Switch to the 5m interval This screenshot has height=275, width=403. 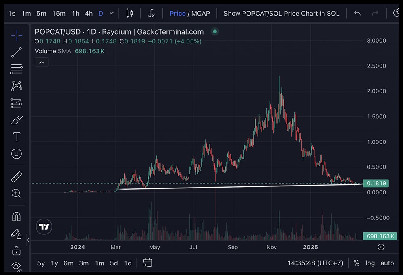pos(42,13)
